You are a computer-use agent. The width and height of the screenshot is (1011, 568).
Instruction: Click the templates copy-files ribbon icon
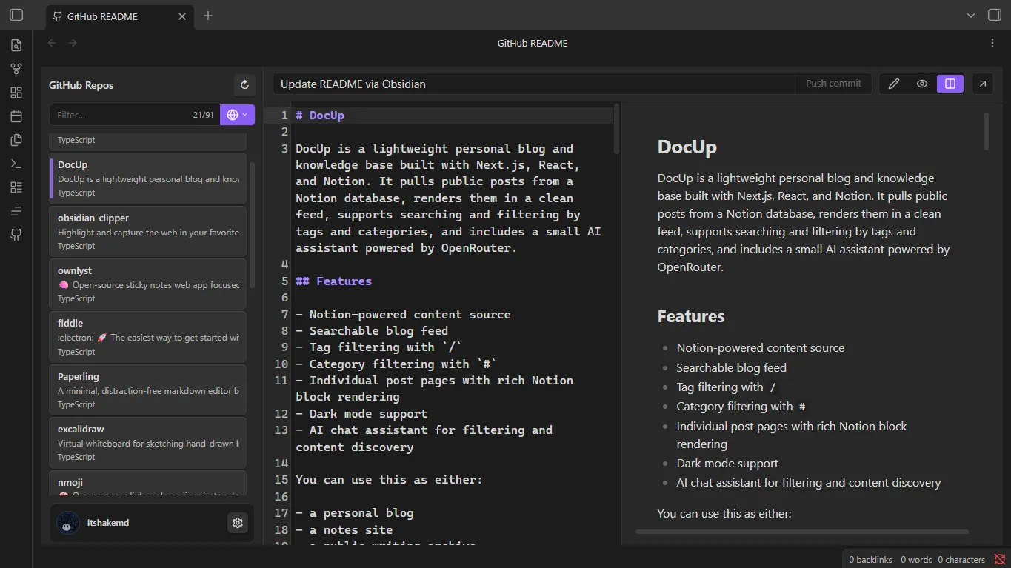(16, 140)
